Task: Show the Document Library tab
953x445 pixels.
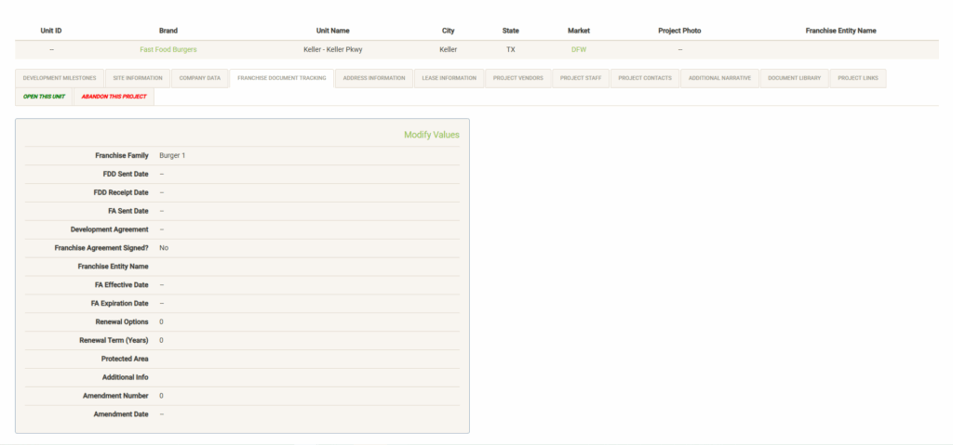Action: (794, 78)
